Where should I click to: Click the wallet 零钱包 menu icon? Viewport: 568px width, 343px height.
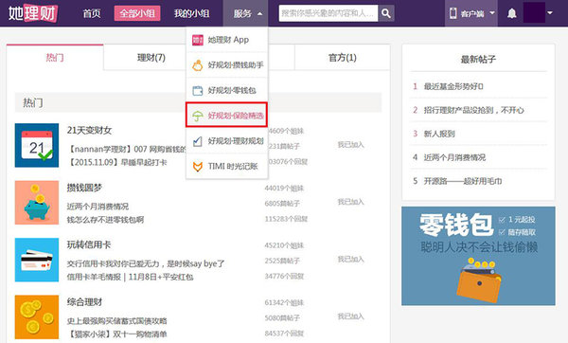point(198,91)
